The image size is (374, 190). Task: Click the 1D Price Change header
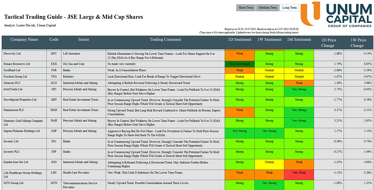pyautogui.click(x=329, y=42)
